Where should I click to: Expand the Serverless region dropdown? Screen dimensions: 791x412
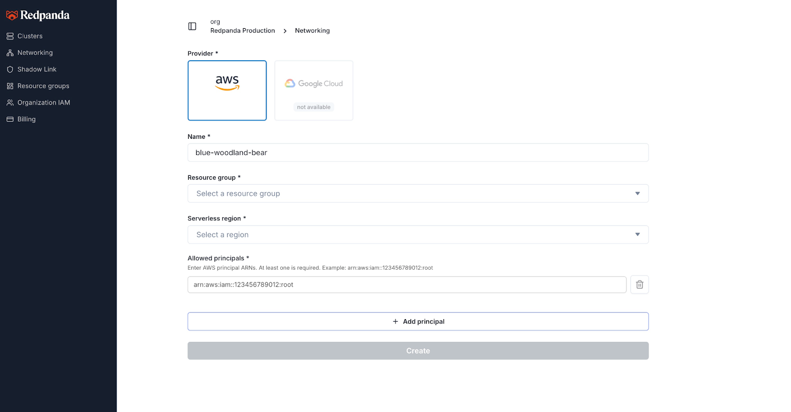[418, 235]
